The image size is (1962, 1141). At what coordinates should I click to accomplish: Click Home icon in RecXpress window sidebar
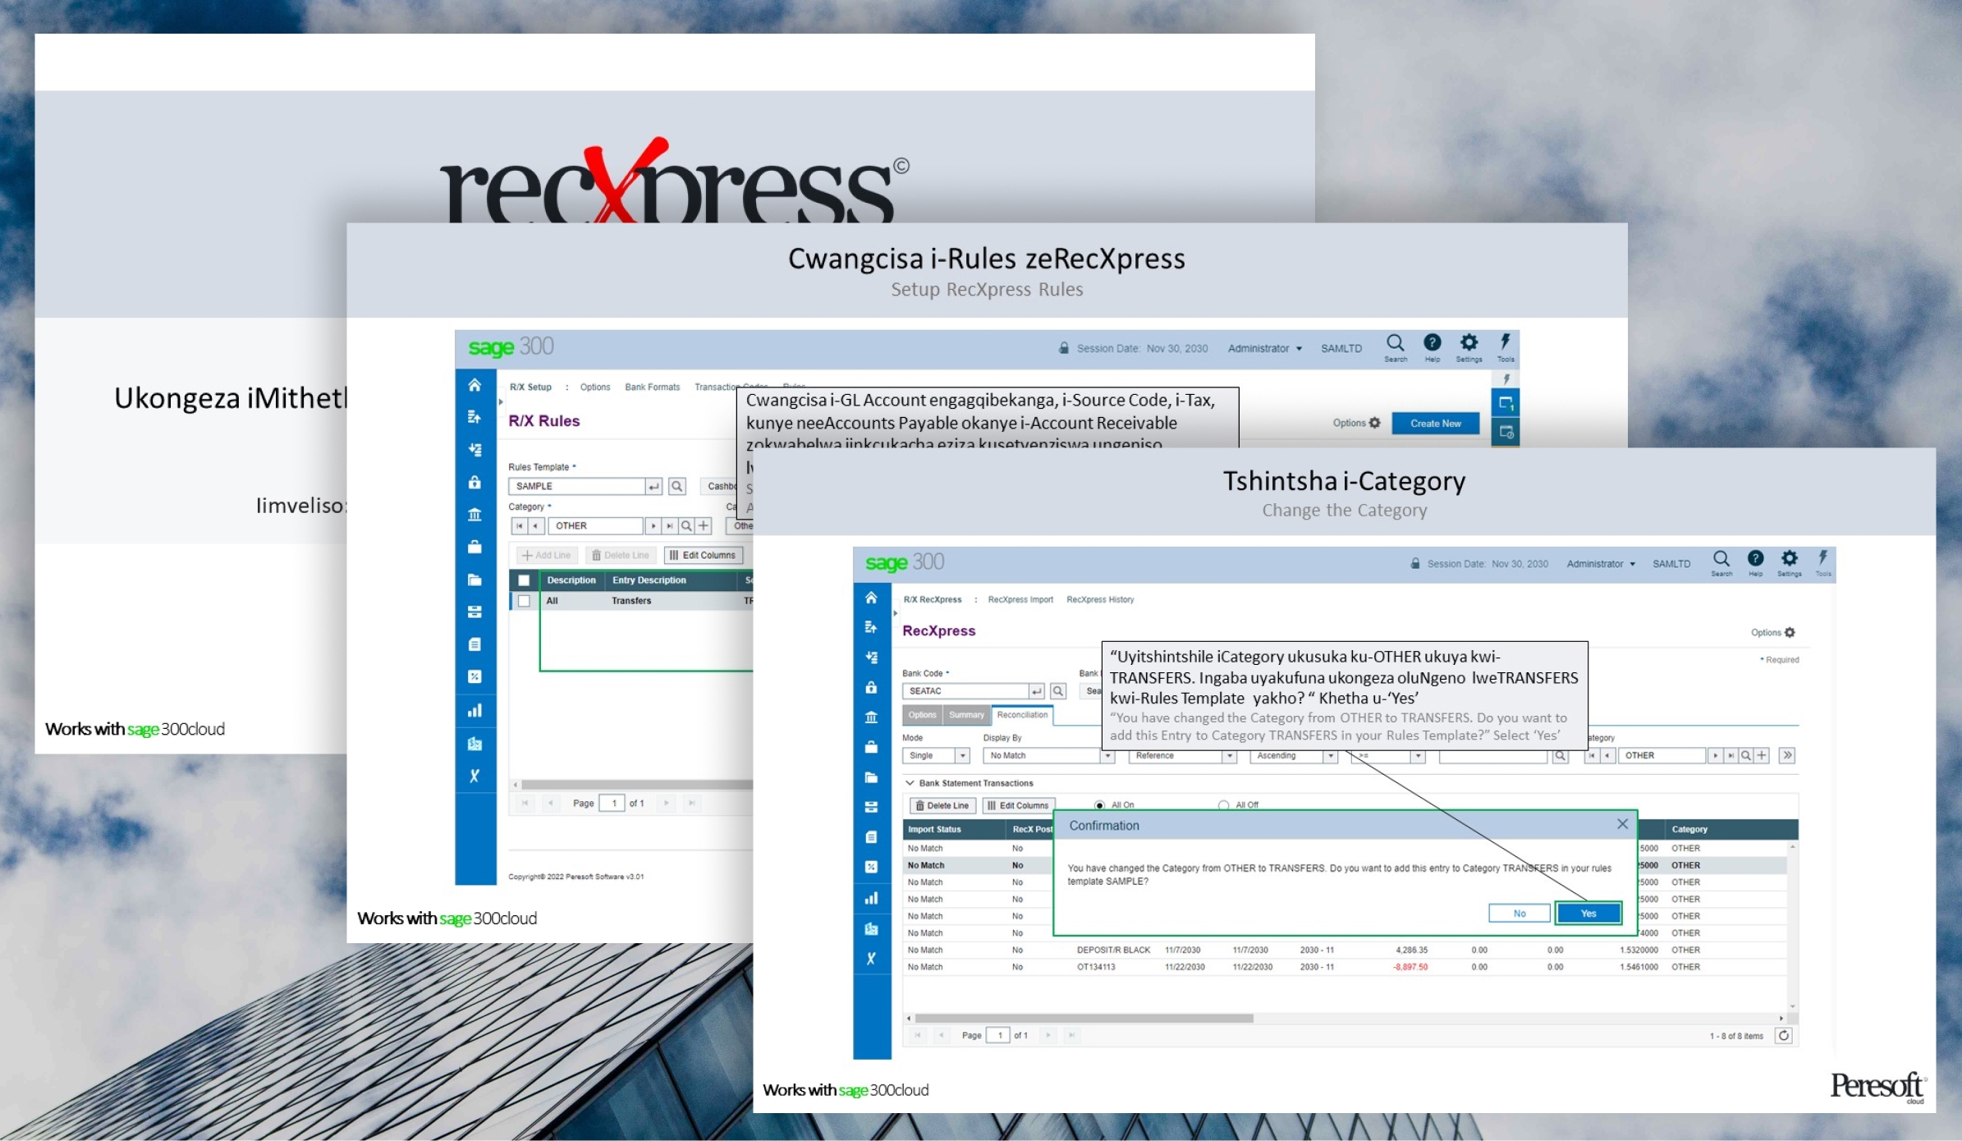[x=871, y=598]
